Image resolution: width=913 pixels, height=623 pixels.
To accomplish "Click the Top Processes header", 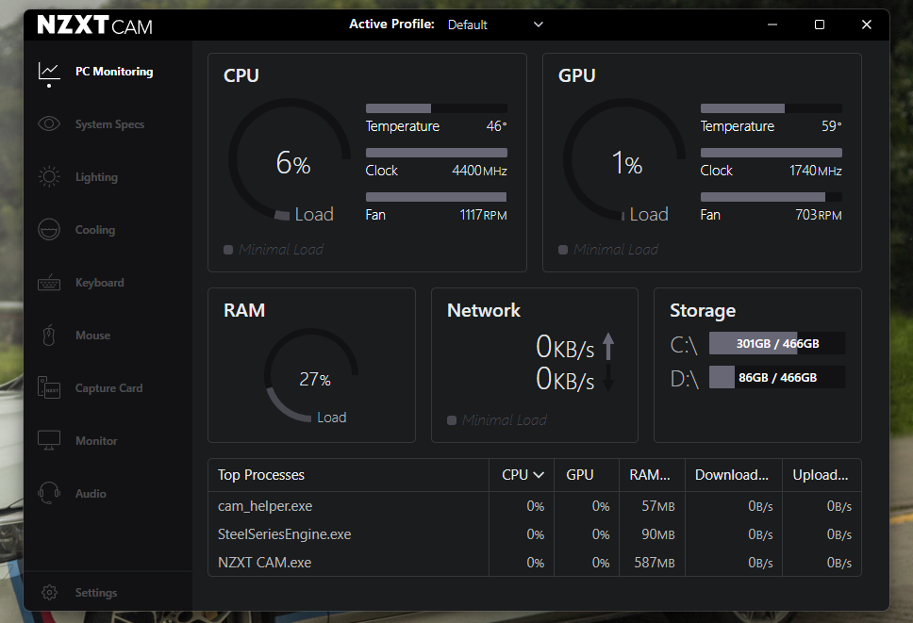I will pyautogui.click(x=261, y=475).
